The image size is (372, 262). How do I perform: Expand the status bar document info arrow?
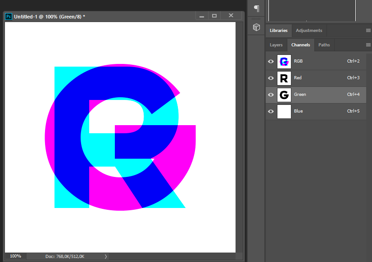click(x=106, y=256)
